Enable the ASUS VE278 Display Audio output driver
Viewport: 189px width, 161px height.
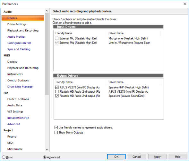[57, 92]
